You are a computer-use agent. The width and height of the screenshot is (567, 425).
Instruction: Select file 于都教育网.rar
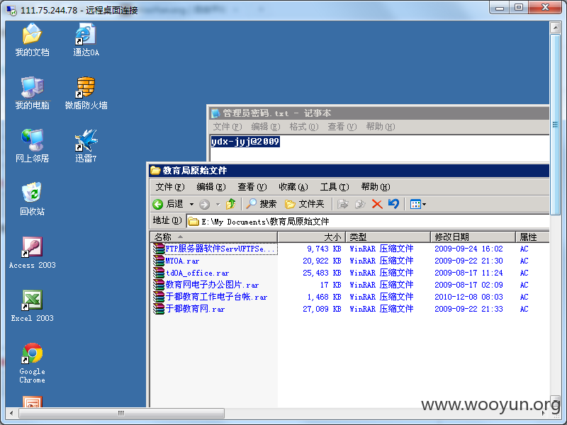[x=189, y=309]
